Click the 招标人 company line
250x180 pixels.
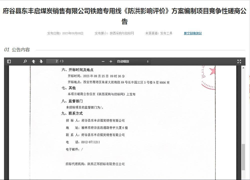click(x=95, y=120)
